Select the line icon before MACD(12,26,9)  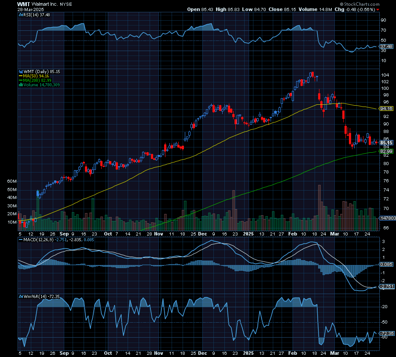coord(21,239)
